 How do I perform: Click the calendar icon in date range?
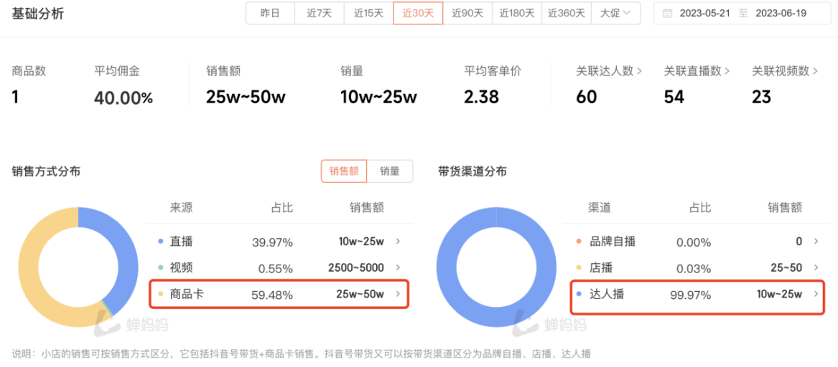[668, 13]
